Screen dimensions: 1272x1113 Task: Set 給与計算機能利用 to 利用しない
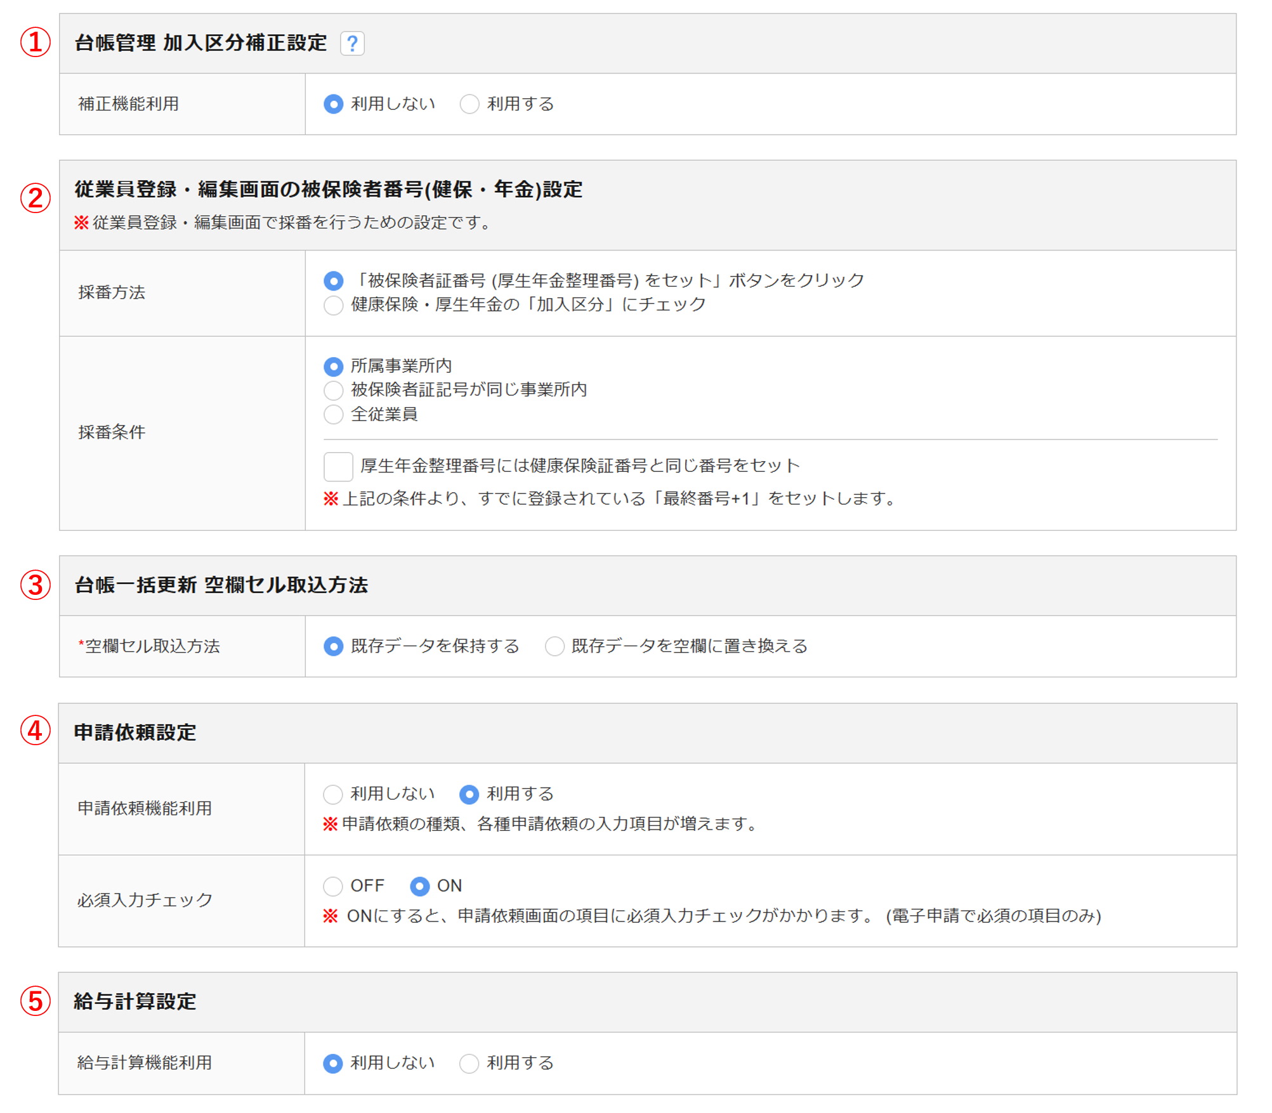(333, 1064)
